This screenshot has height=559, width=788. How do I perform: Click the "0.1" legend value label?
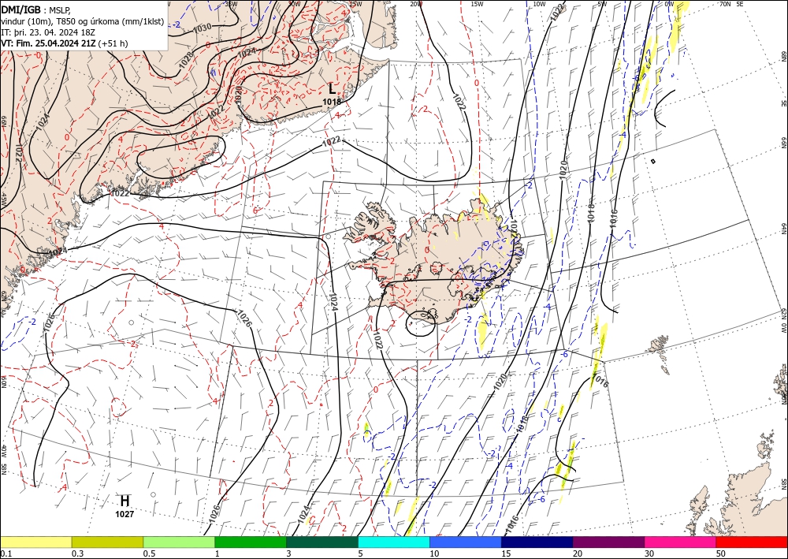6,553
